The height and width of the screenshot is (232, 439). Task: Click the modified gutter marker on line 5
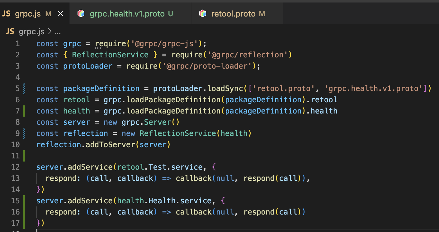(x=24, y=89)
